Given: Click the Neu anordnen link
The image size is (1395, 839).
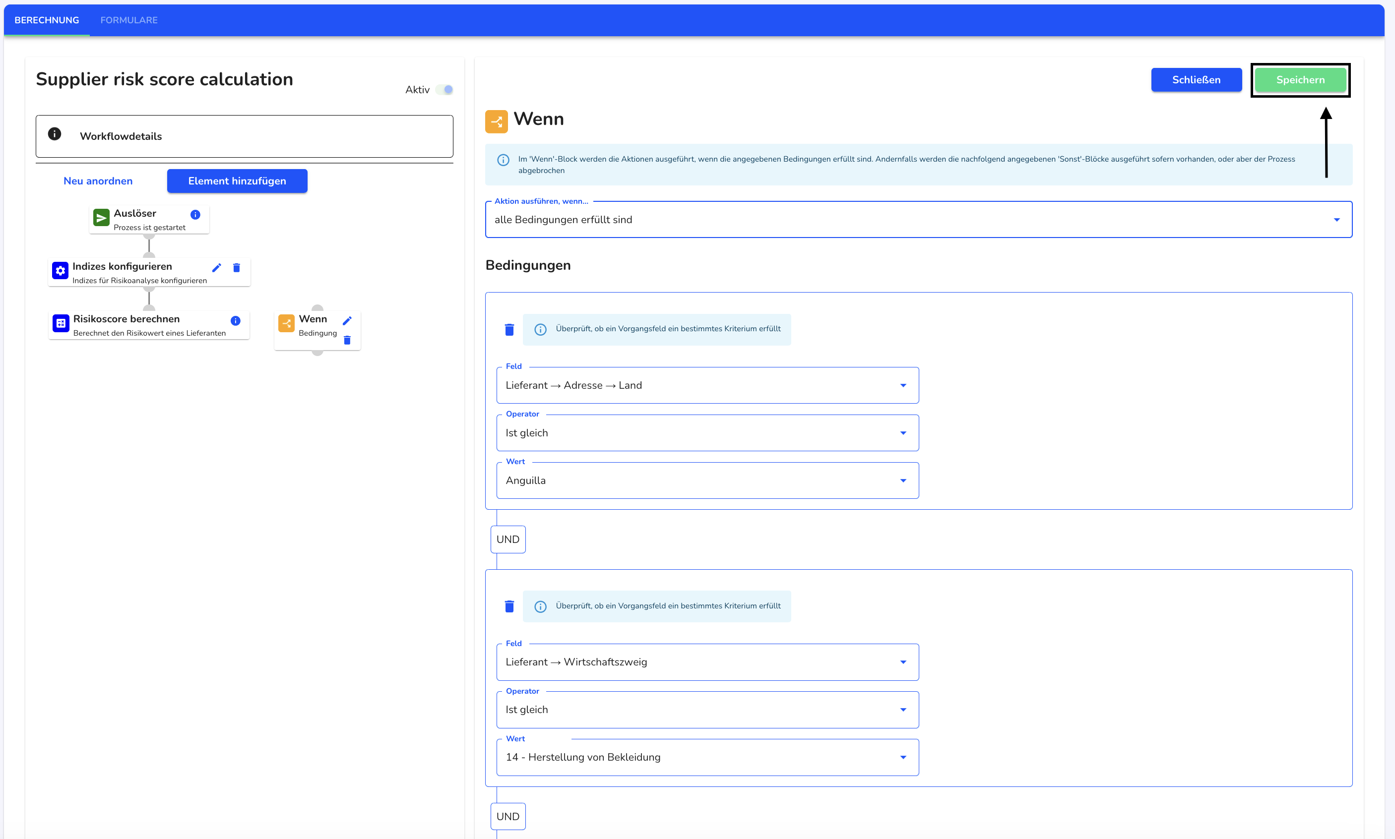Looking at the screenshot, I should [98, 181].
